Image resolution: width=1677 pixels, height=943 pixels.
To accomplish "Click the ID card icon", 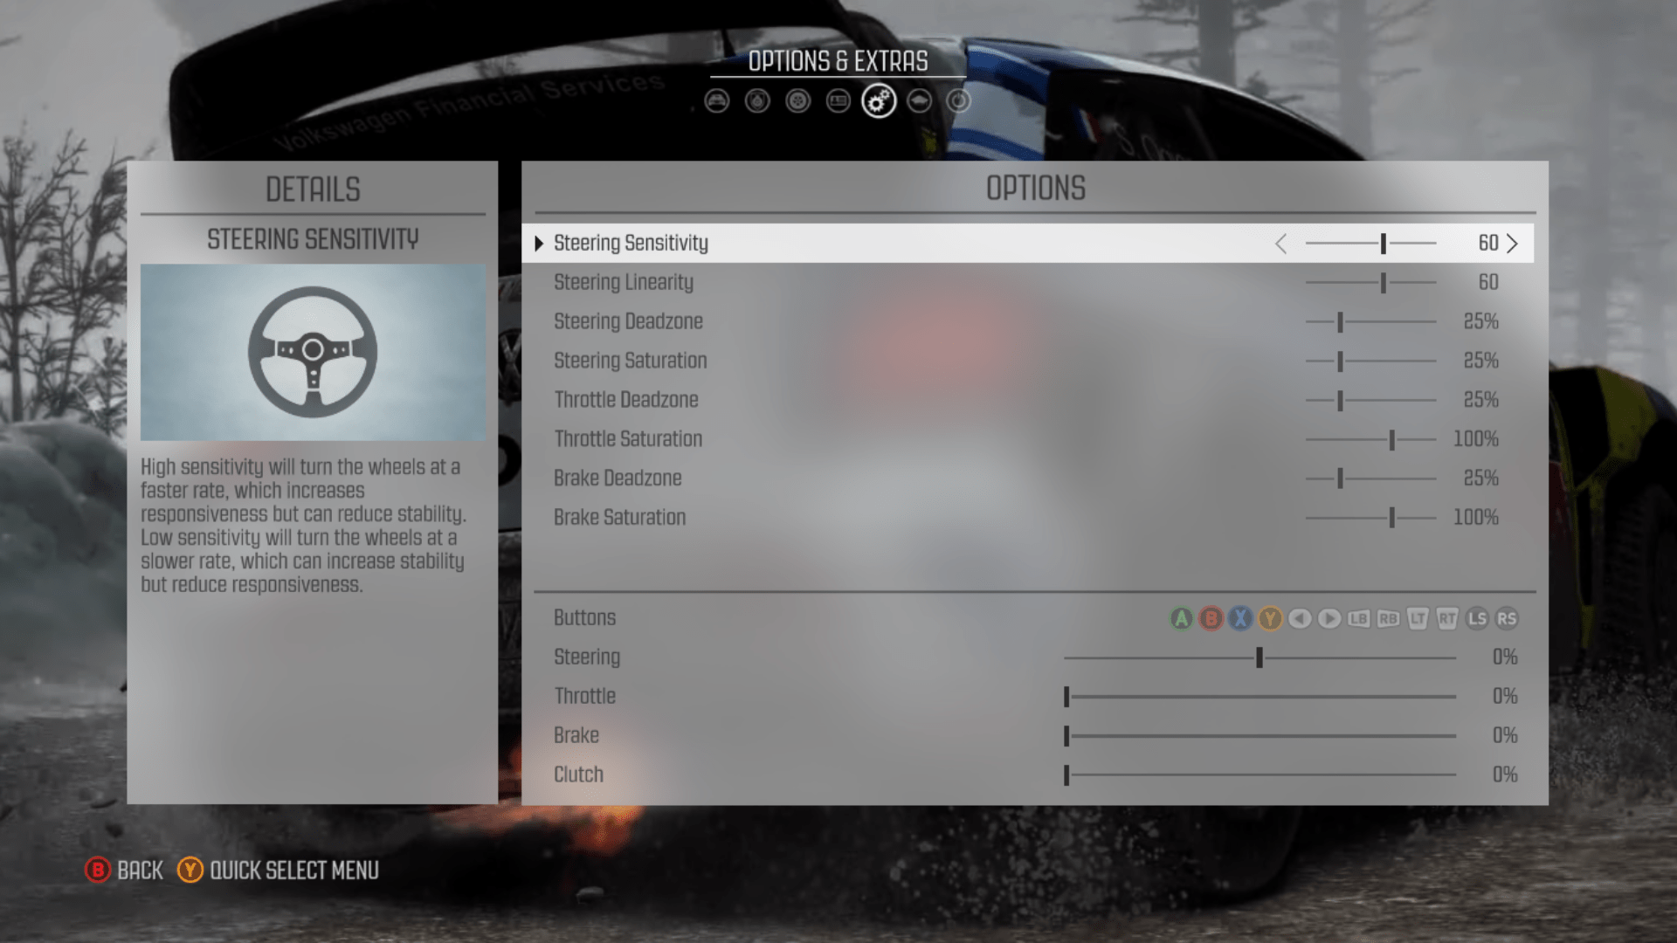I will tap(838, 101).
